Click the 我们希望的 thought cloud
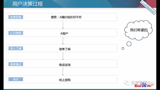160x90 pixels. pos(138,30)
